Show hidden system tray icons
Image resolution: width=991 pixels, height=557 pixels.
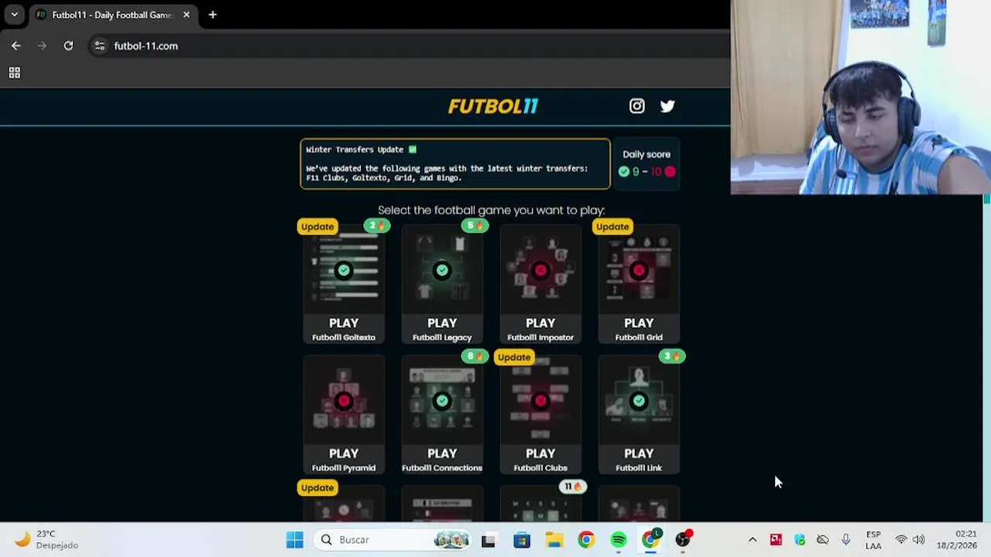pyautogui.click(x=752, y=540)
